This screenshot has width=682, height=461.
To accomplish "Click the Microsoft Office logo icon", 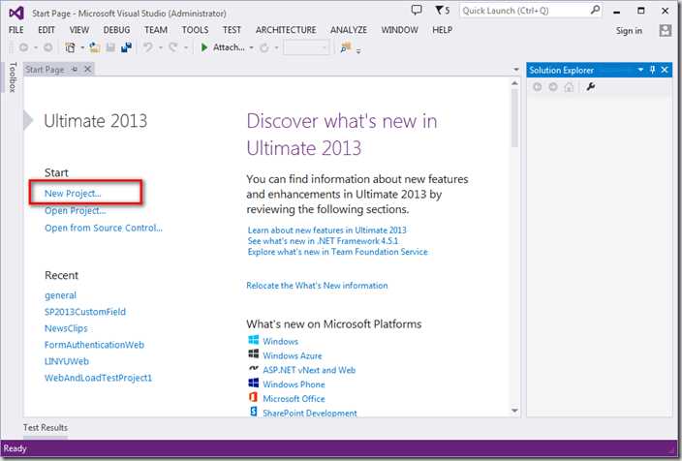I will coord(254,397).
